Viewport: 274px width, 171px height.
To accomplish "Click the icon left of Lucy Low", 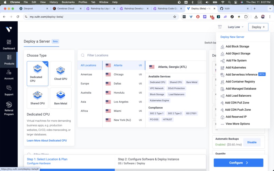I will coord(220,27).
